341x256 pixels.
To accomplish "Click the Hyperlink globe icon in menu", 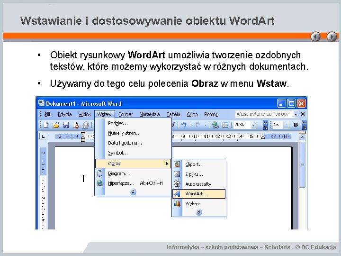I will 99,183.
